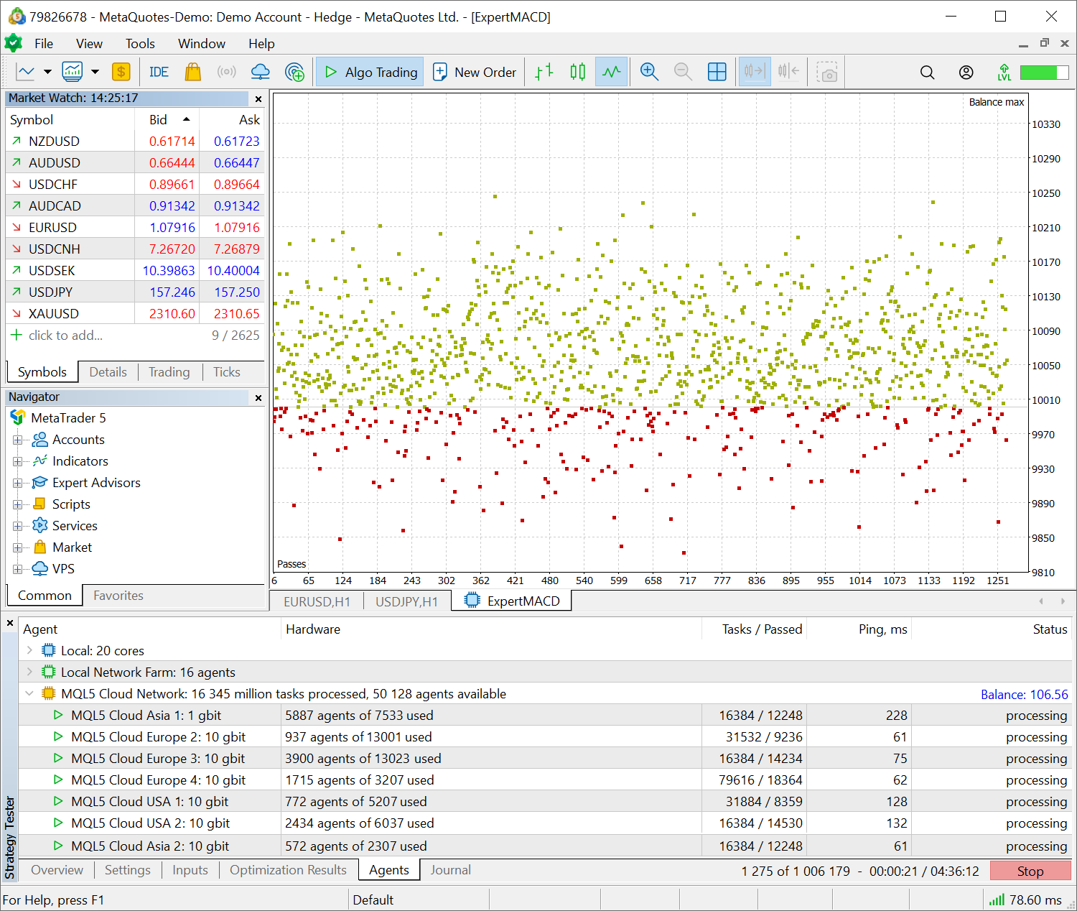Expand the Expert Advisors tree node

17,483
